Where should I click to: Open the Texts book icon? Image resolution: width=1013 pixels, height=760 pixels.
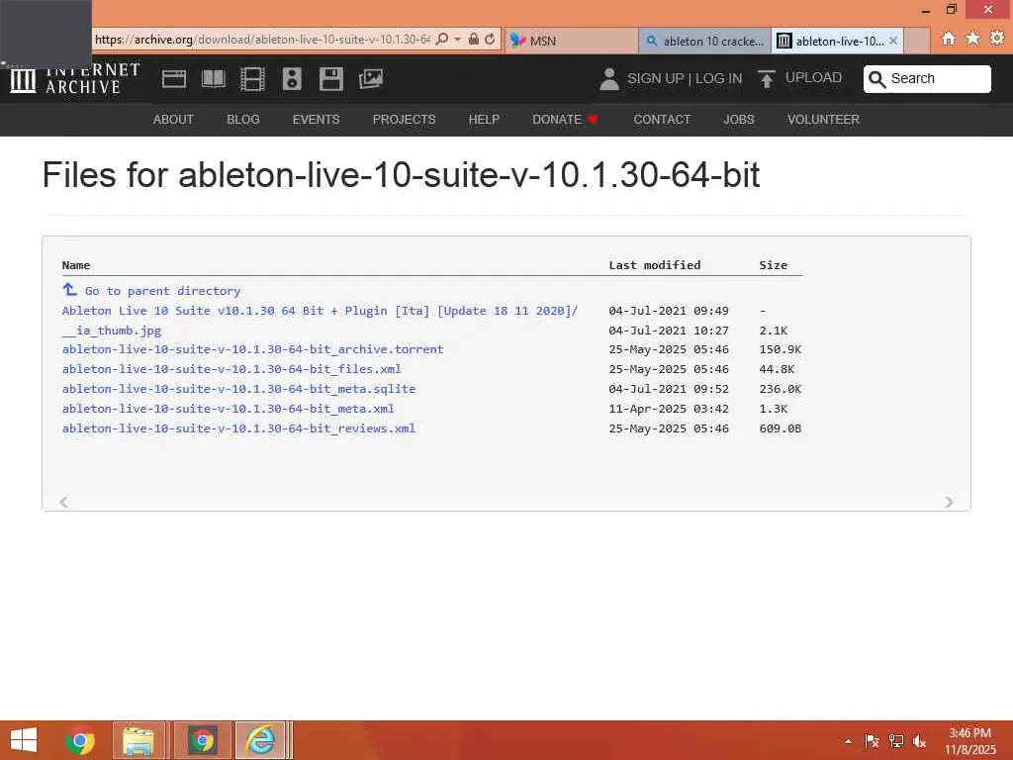pos(214,79)
